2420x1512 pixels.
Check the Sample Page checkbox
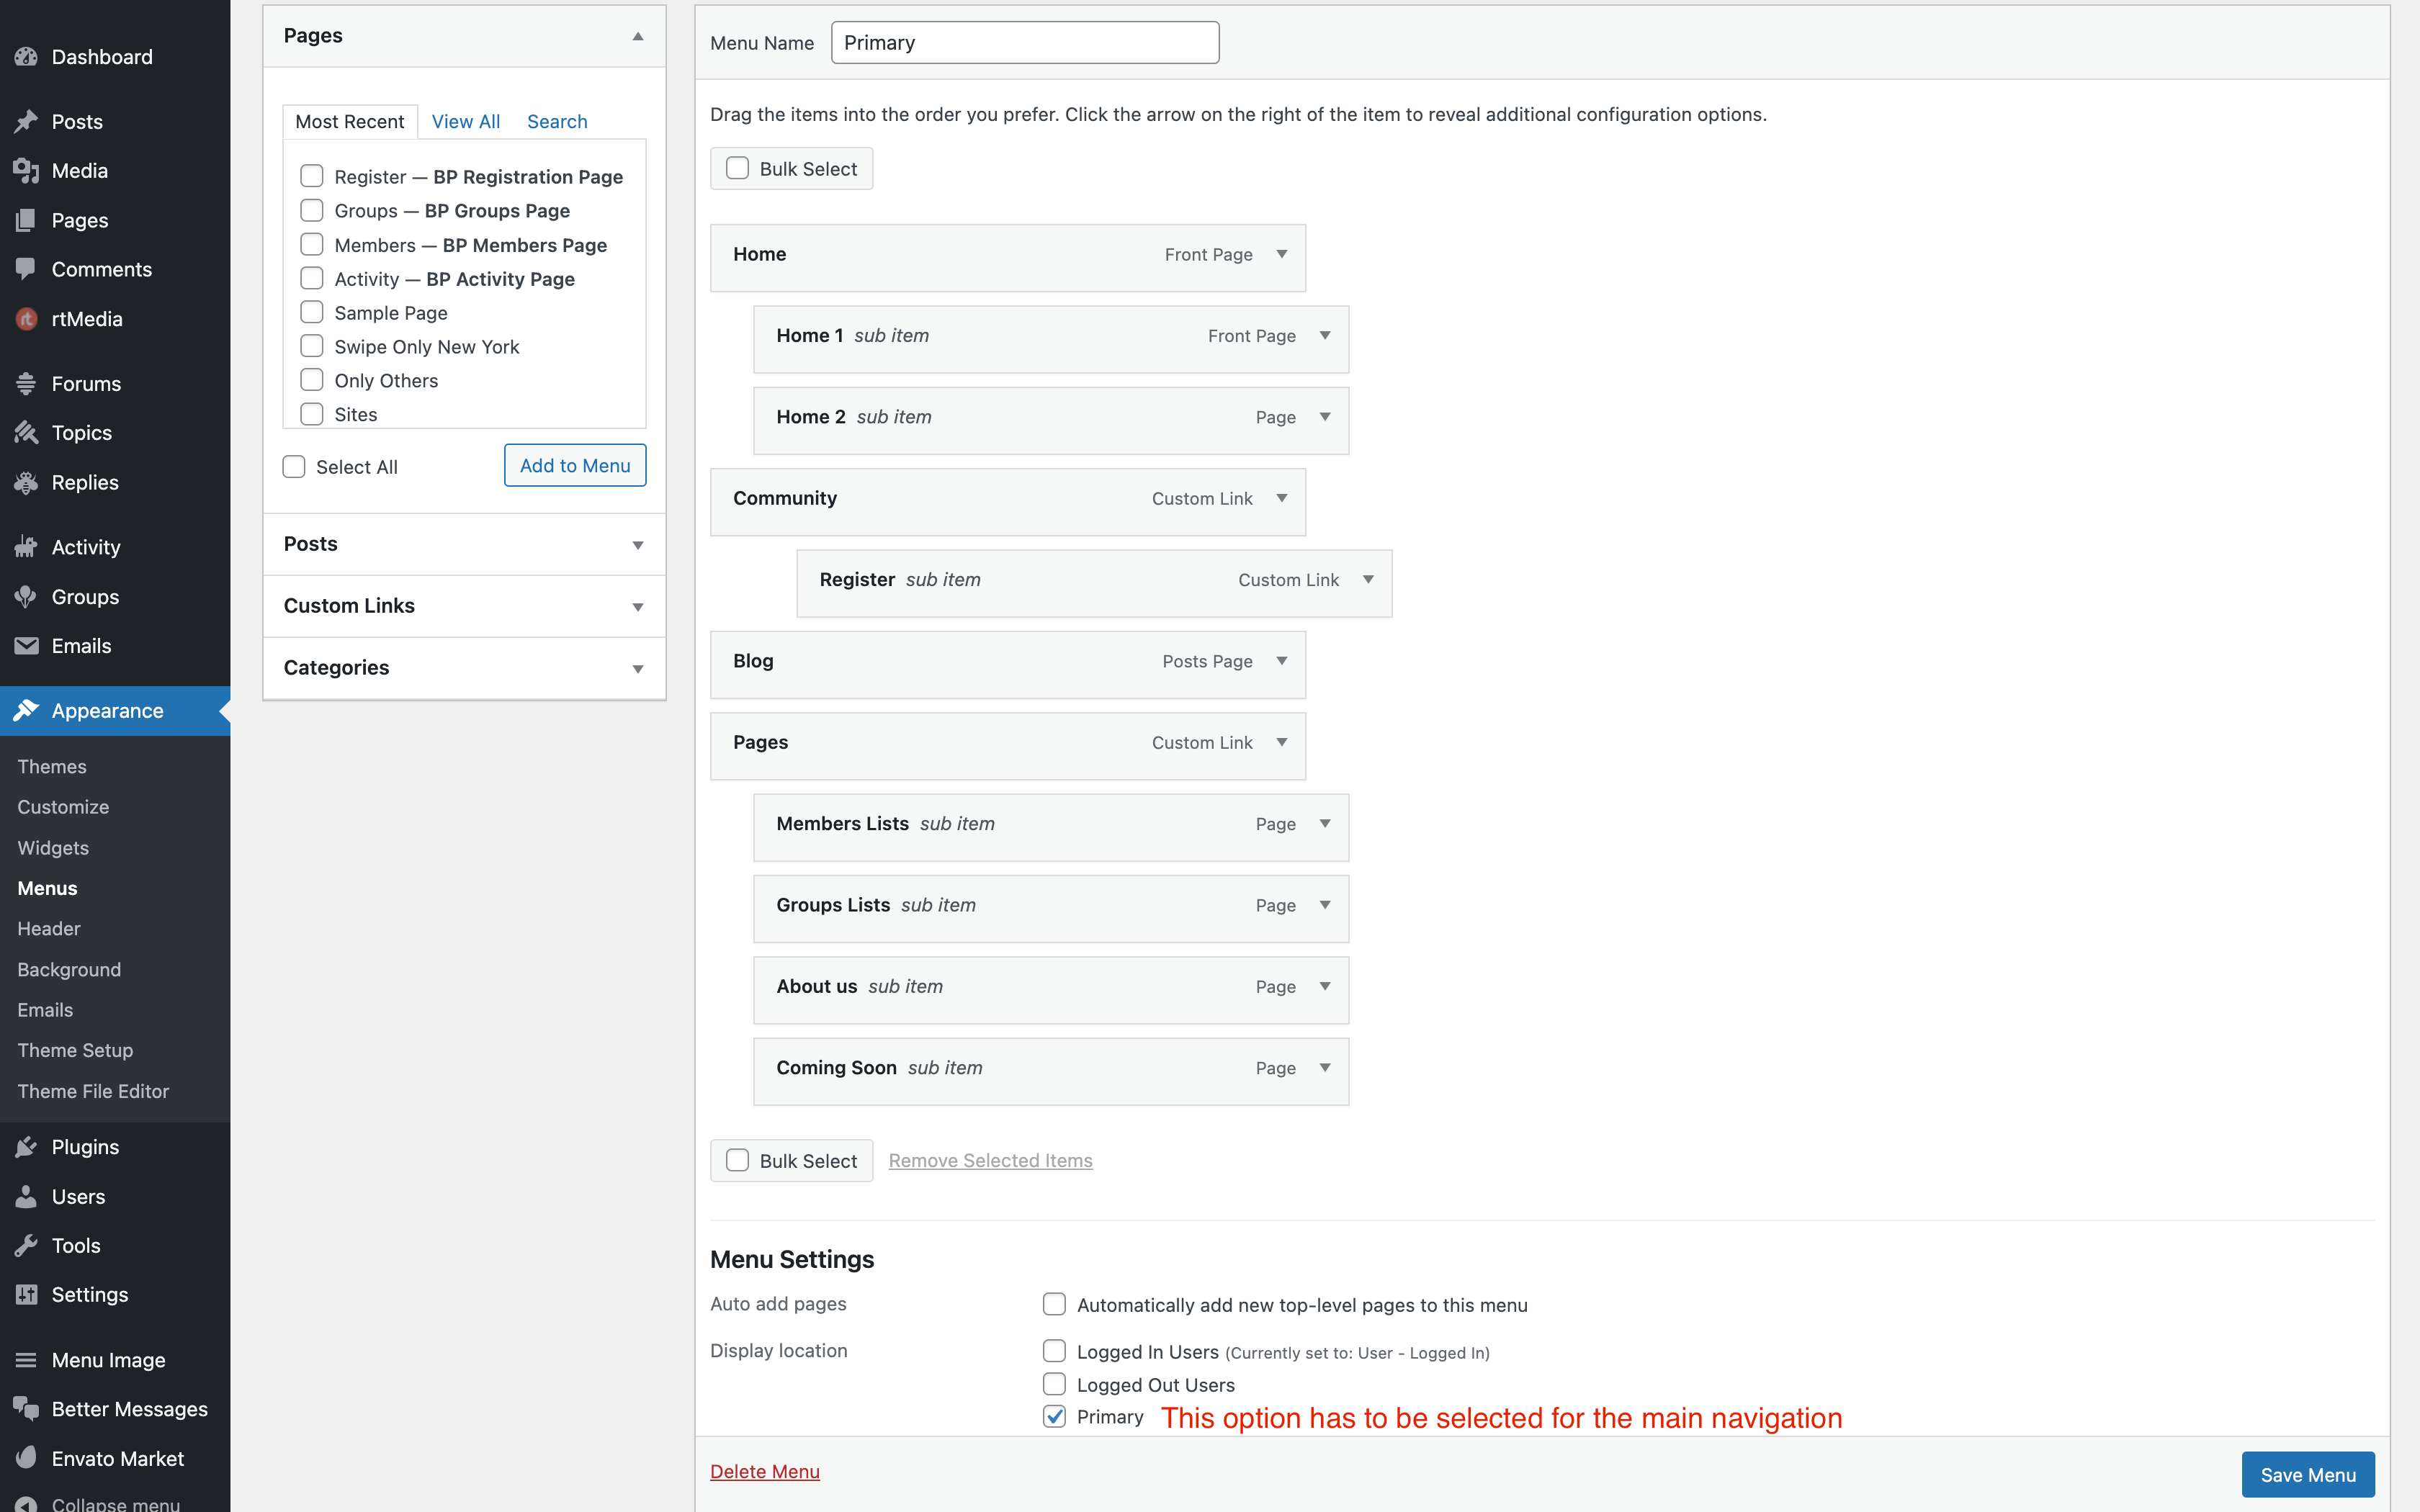point(312,312)
